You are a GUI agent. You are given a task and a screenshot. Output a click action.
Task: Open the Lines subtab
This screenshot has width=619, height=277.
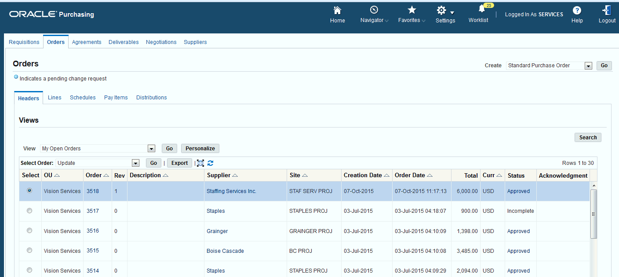pos(55,98)
